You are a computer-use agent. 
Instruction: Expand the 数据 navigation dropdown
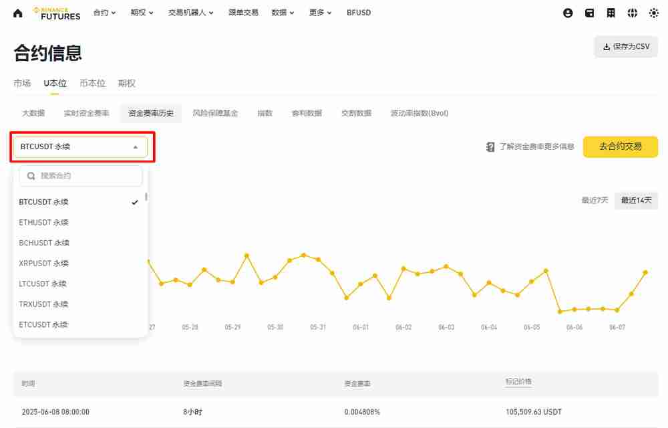pyautogui.click(x=282, y=12)
